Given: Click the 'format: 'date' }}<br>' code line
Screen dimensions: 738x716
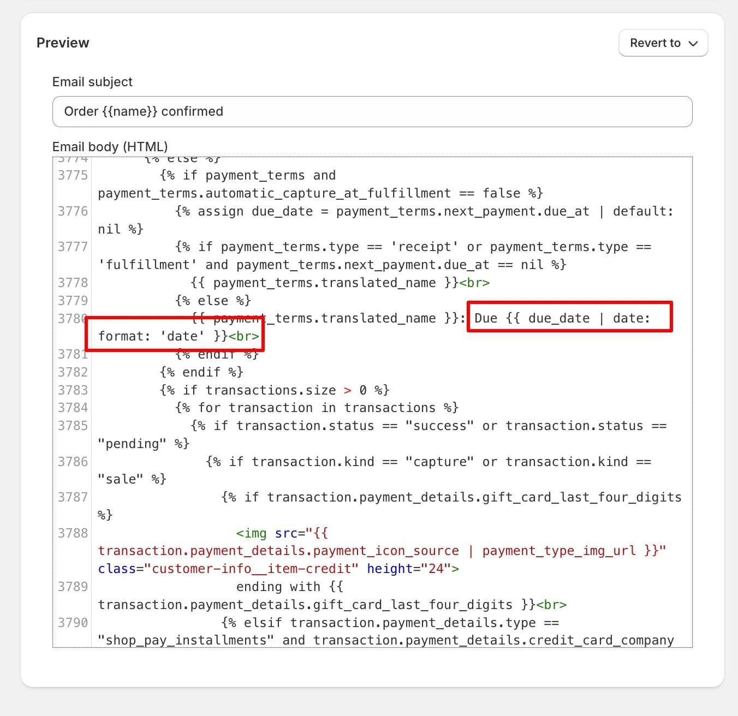Looking at the screenshot, I should coord(178,336).
